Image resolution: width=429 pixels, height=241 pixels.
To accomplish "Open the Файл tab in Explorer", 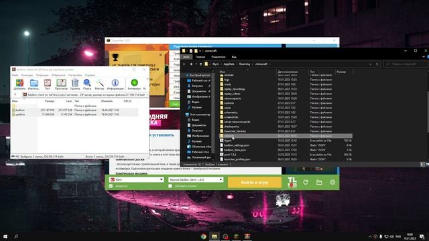I will click(186, 57).
